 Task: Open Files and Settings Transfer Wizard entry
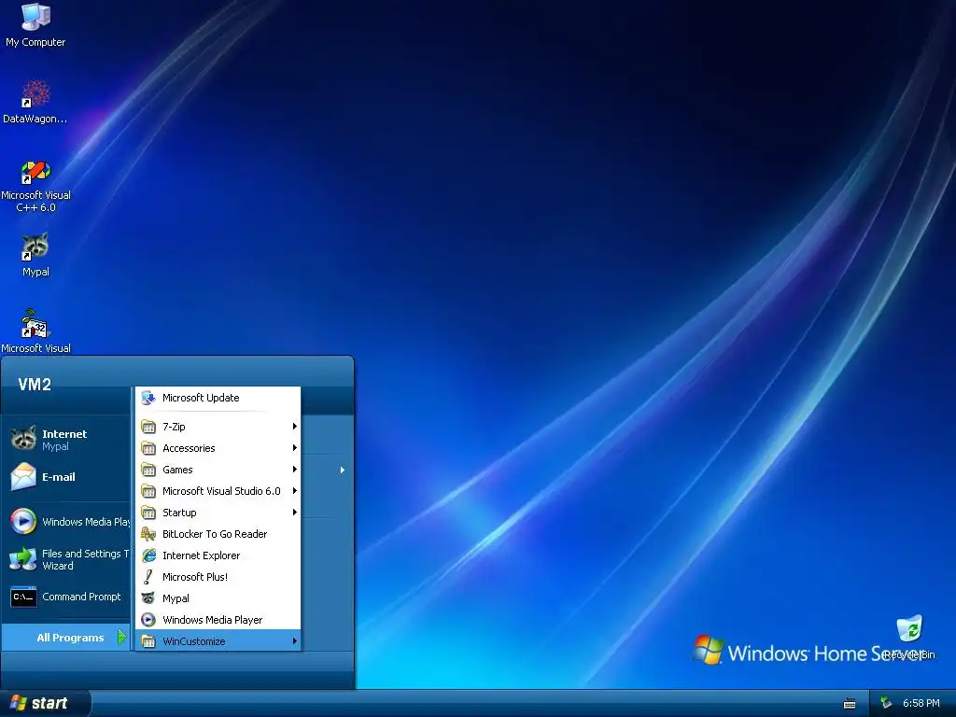click(66, 559)
